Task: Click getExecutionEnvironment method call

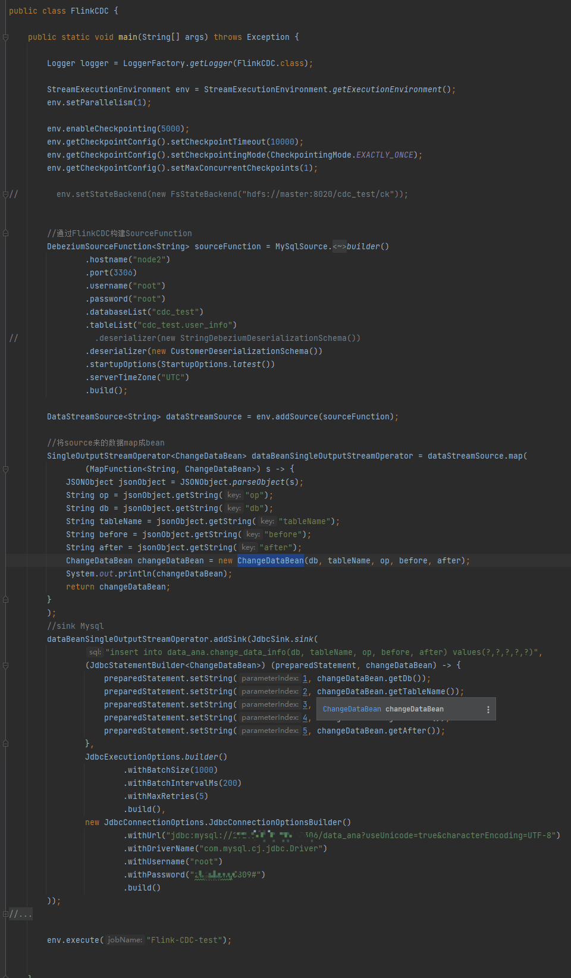Action: 387,89
